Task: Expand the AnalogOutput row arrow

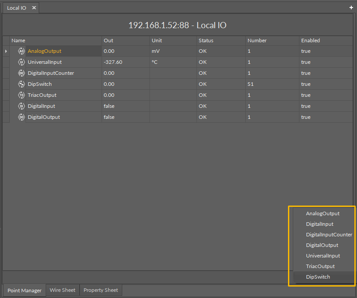Action: click(x=6, y=52)
